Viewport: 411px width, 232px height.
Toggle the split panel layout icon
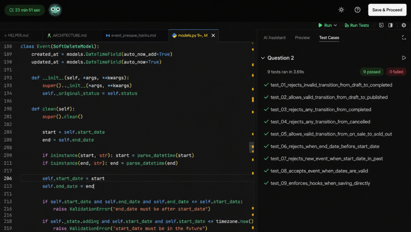click(x=390, y=25)
